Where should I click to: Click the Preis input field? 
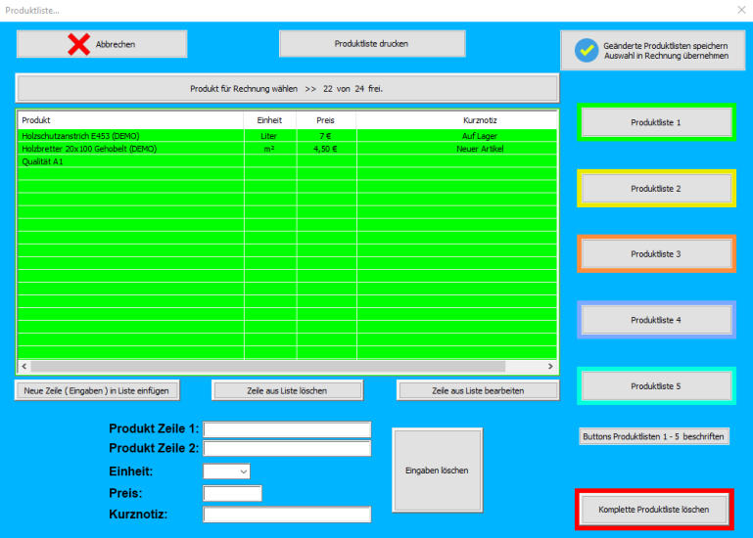[x=232, y=493]
